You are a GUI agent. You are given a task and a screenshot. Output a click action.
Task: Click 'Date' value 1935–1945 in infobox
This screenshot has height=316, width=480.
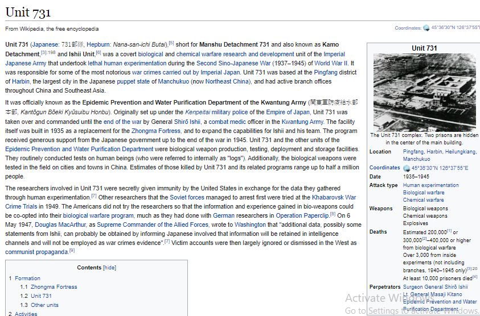coord(416,177)
